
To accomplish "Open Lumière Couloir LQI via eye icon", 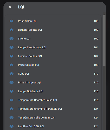I will [x=11, y=56].
